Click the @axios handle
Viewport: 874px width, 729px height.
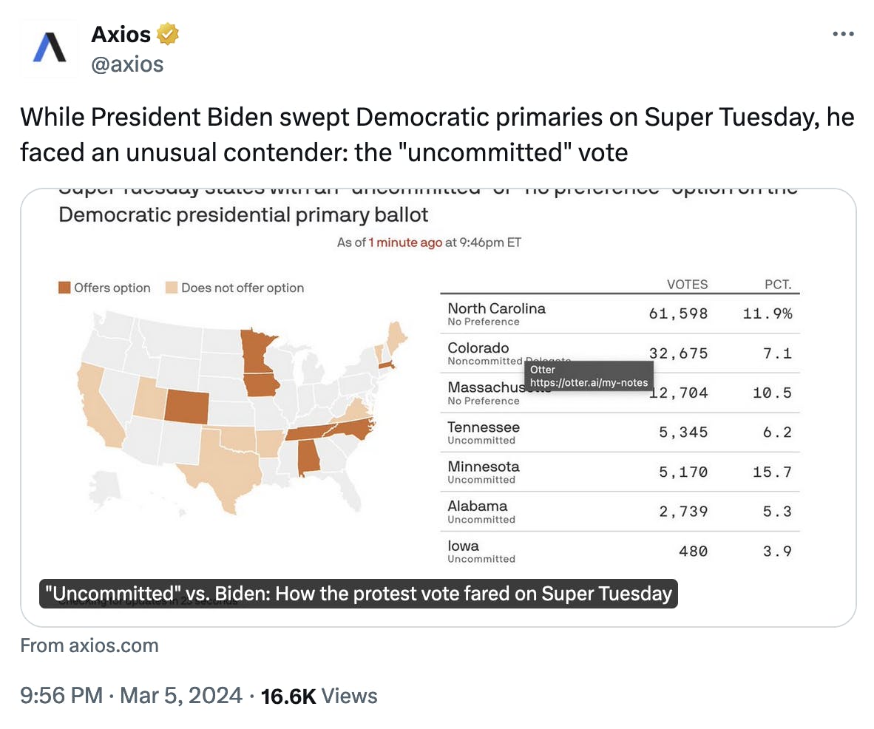pyautogui.click(x=127, y=64)
